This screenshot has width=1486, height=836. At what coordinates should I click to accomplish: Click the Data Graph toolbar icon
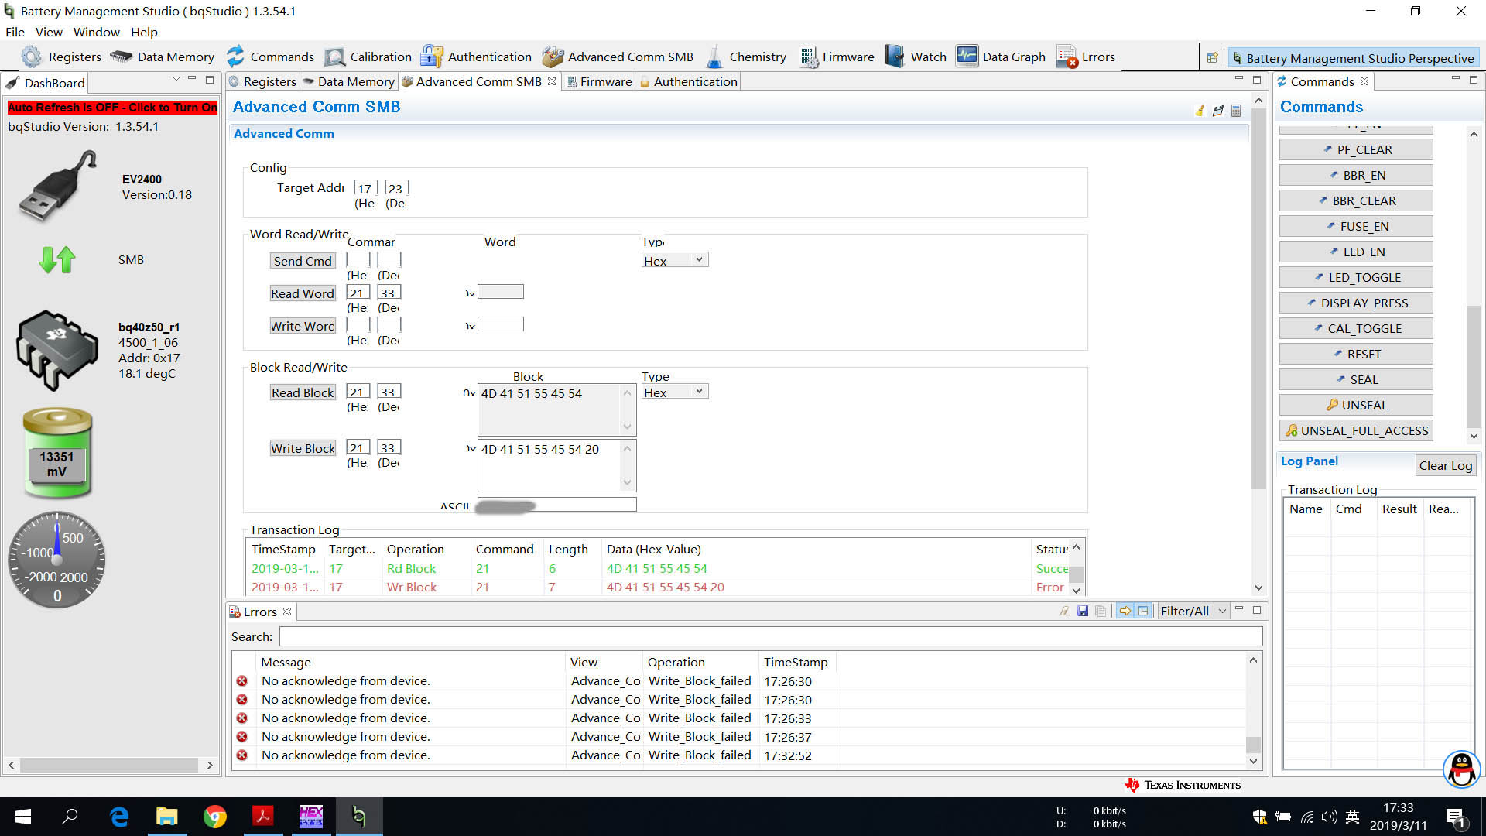[x=967, y=57]
